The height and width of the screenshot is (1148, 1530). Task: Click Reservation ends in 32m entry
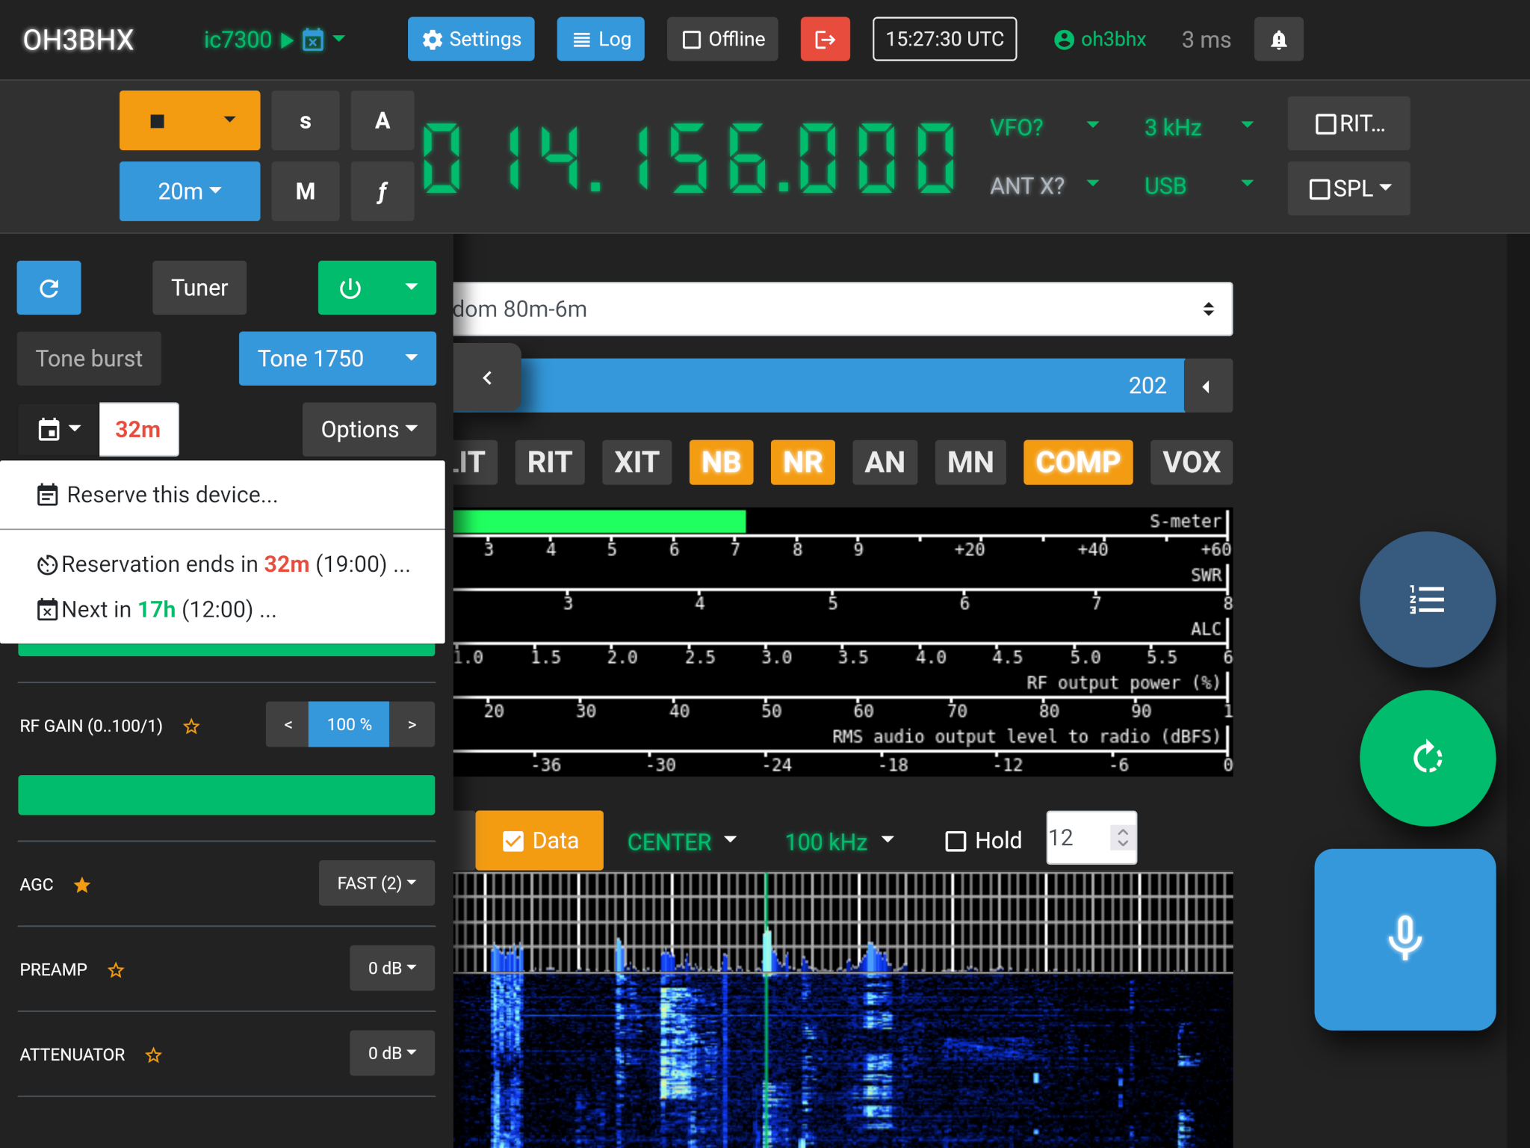click(224, 564)
